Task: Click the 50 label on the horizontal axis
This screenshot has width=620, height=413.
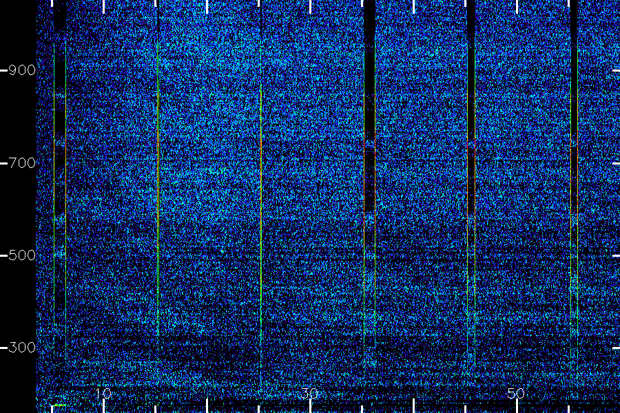Action: tap(516, 393)
